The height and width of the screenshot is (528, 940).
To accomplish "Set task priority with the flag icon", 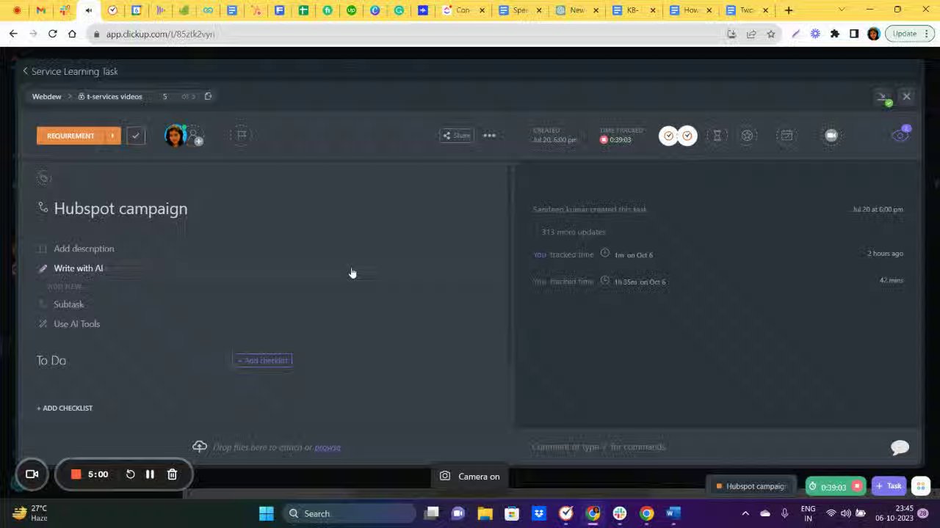I will pos(242,135).
